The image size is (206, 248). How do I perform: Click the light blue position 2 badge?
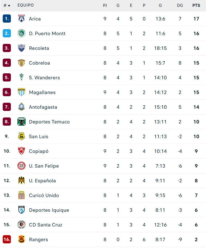tap(7, 34)
